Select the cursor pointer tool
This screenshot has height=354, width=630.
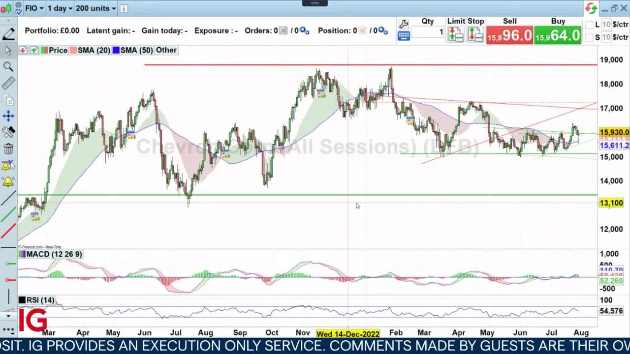(8, 51)
